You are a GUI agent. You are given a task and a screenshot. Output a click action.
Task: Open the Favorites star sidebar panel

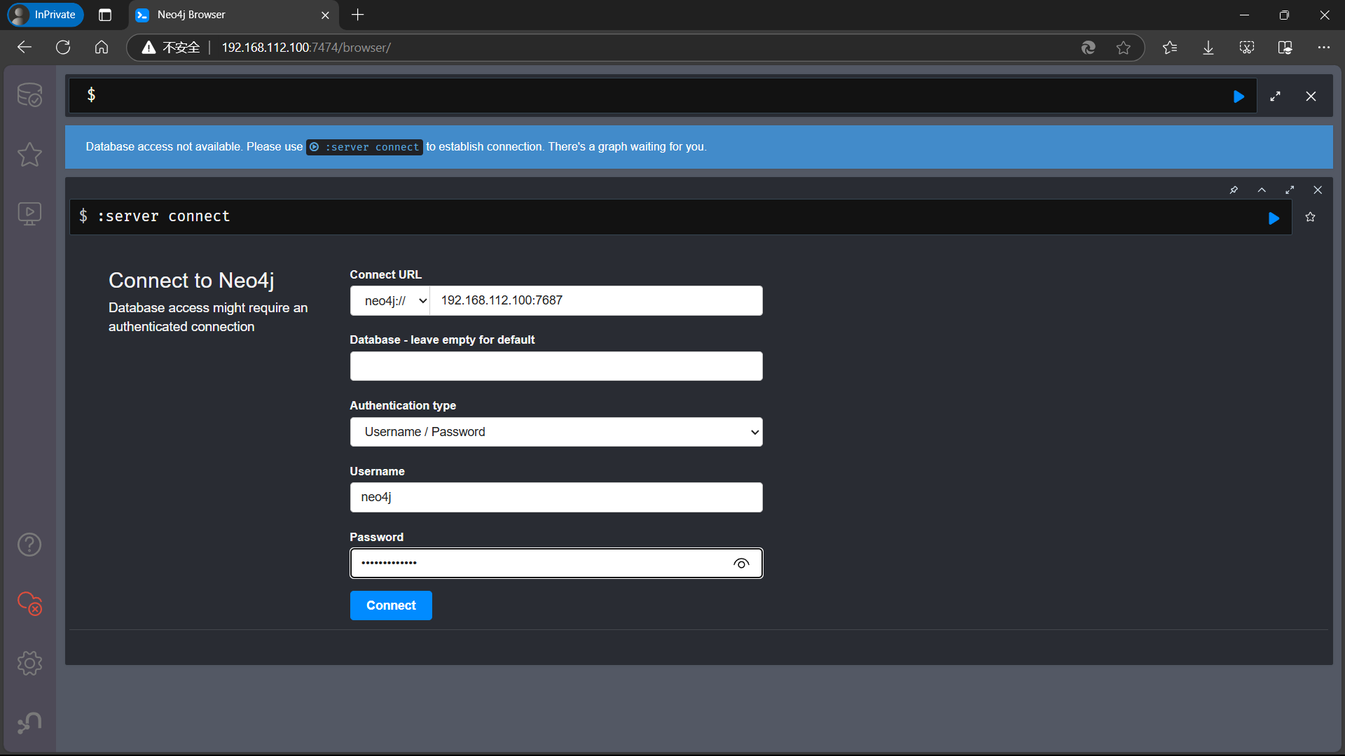click(x=29, y=154)
